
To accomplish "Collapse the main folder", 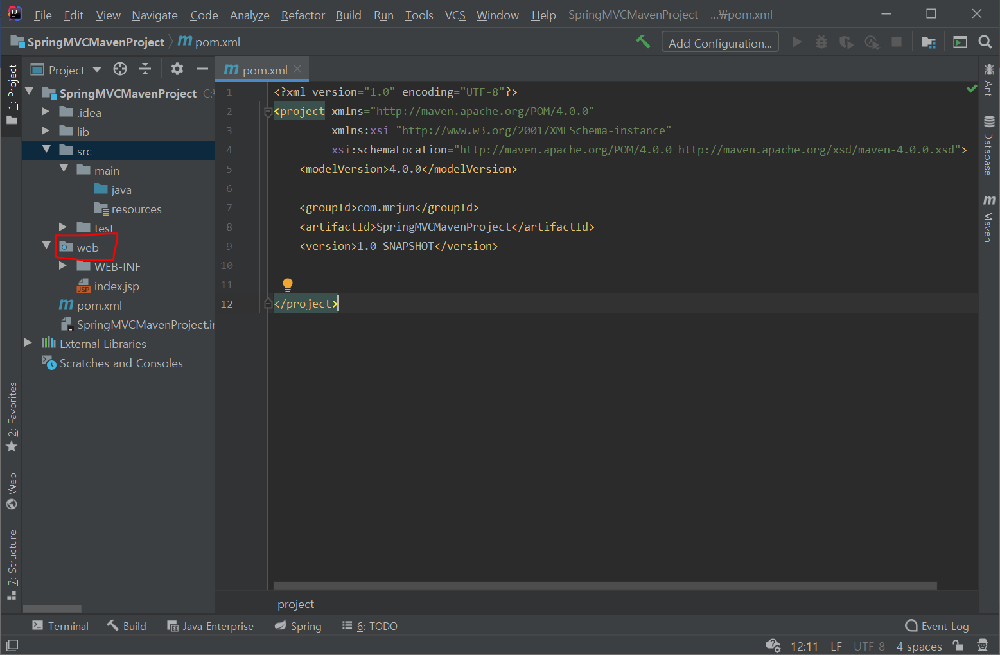I will coord(64,168).
